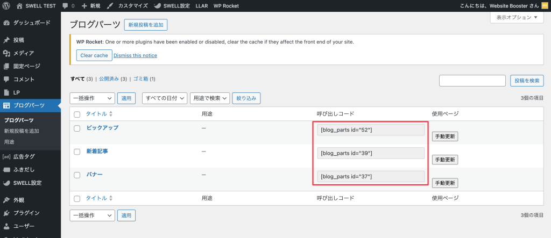Viewport: 551px width, 238px height.
Task: Open 用途 in the sidebar submenu
Action: click(9, 142)
